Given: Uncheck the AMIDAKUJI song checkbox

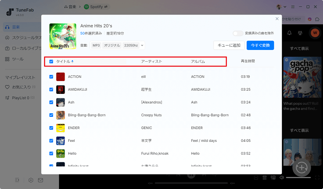Looking at the screenshot, I should (x=51, y=89).
